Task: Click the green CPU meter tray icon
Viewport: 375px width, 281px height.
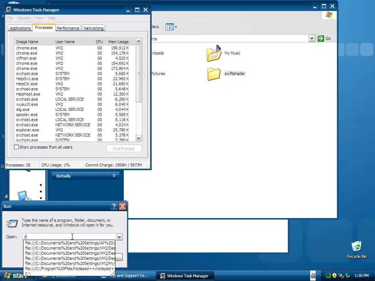Action: click(328, 276)
